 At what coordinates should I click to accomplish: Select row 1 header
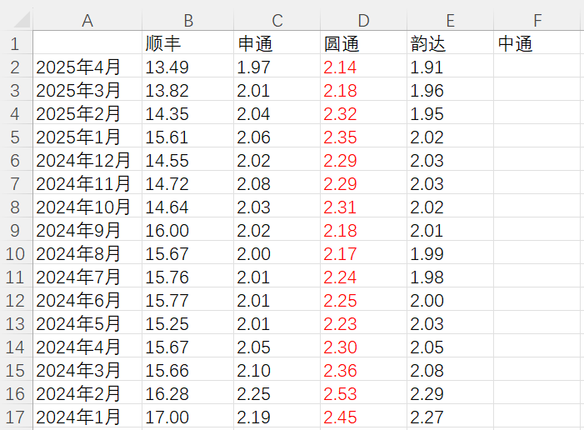click(16, 43)
